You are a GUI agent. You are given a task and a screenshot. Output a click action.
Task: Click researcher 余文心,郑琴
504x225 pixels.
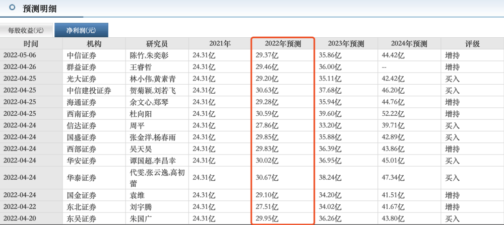pyautogui.click(x=149, y=102)
